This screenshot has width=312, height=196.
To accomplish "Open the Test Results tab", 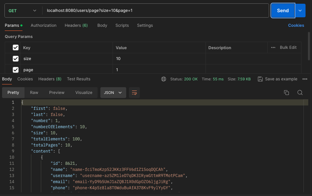I will (79, 79).
